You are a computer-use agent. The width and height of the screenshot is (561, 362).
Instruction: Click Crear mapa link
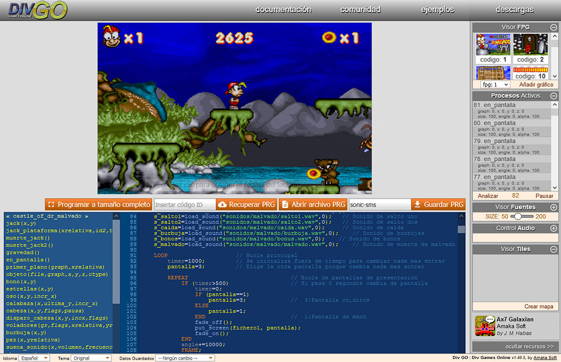point(539,306)
